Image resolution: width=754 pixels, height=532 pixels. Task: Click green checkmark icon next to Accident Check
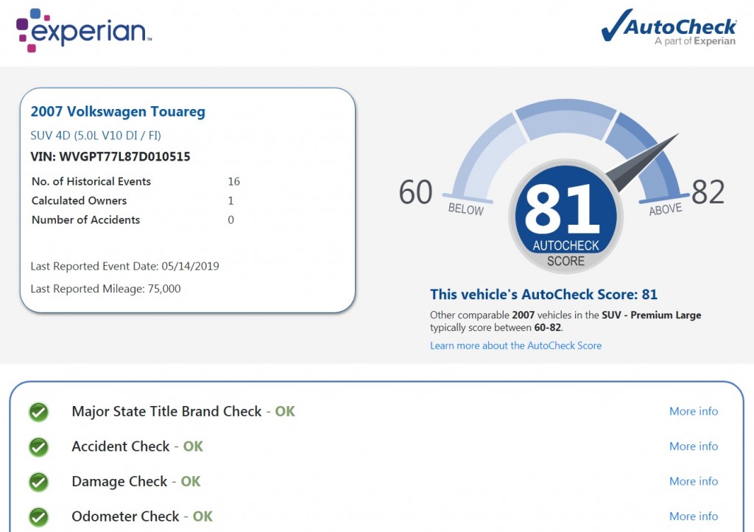[38, 447]
